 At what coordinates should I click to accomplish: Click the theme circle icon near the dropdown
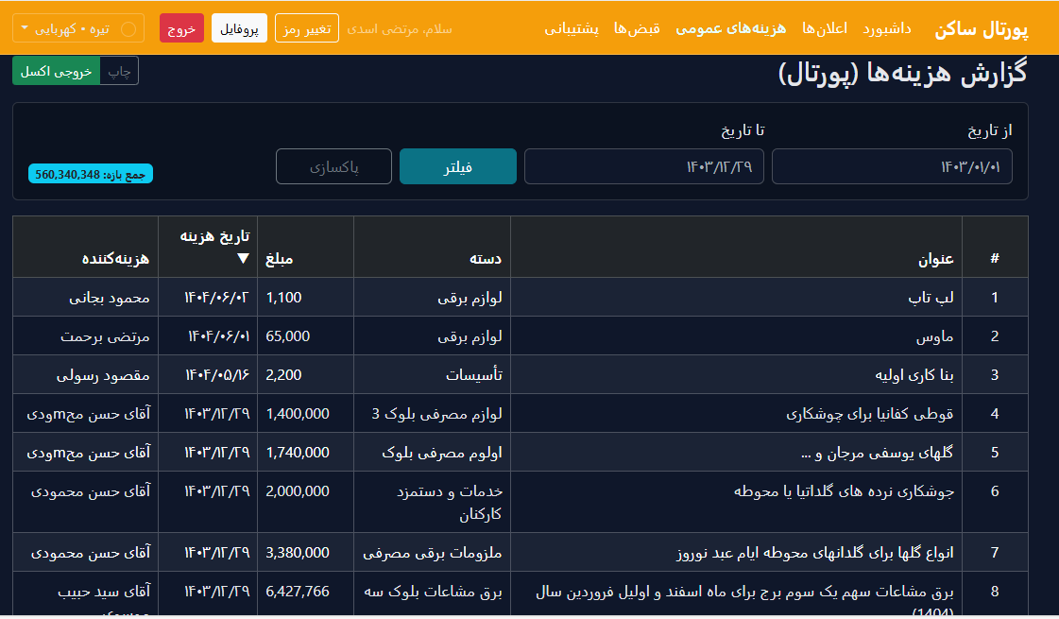tap(127, 28)
